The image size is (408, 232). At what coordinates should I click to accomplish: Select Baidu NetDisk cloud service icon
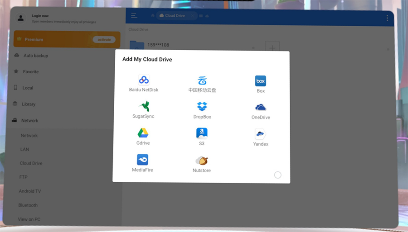(x=144, y=80)
